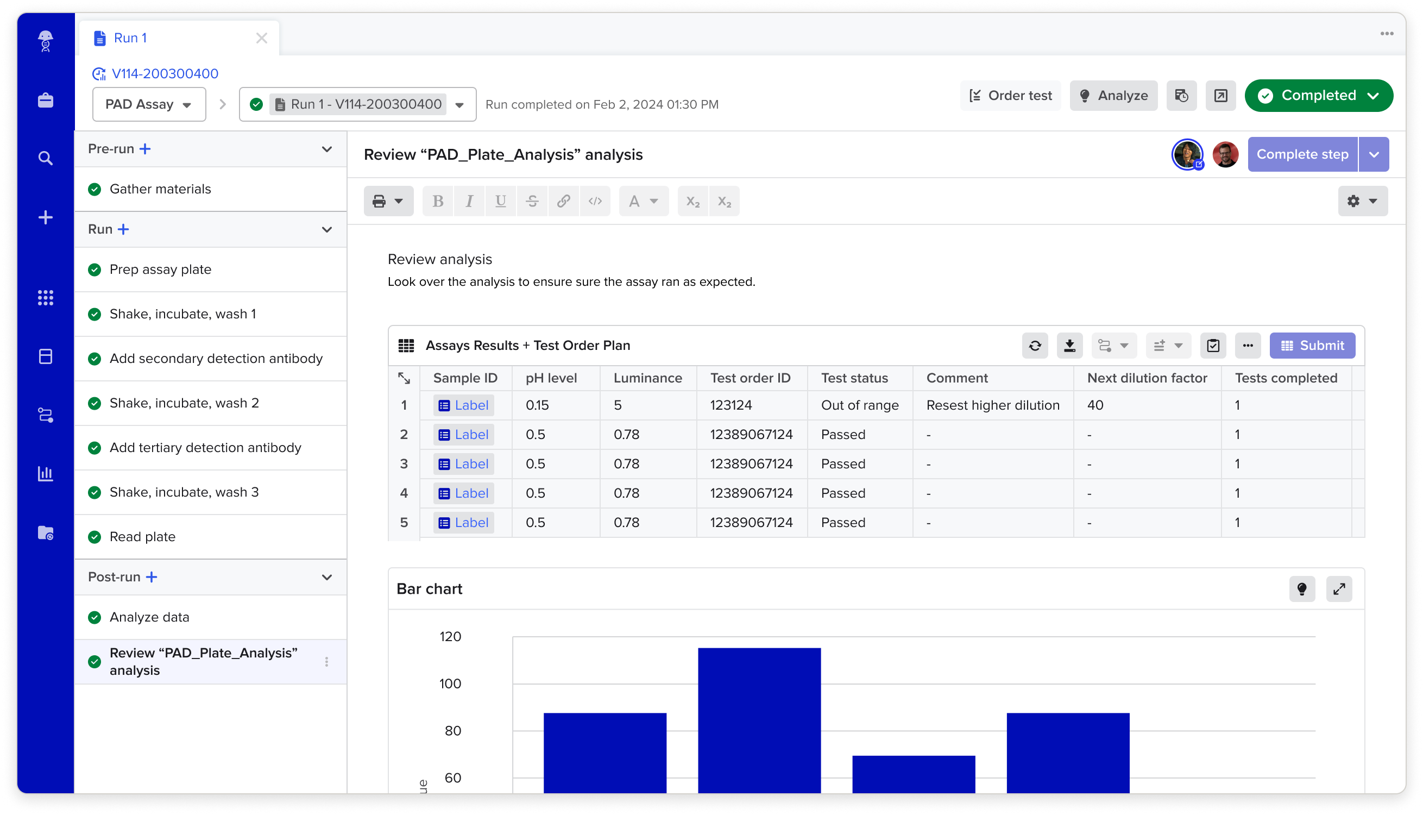Click the create plus icon in sidebar
The height and width of the screenshot is (815, 1423).
click(x=45, y=217)
